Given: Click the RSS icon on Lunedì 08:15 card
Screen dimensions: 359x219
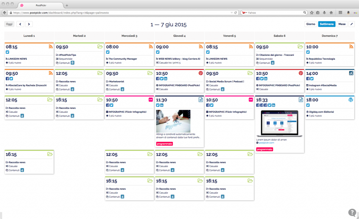Looking at the screenshot, I should click(50, 47).
